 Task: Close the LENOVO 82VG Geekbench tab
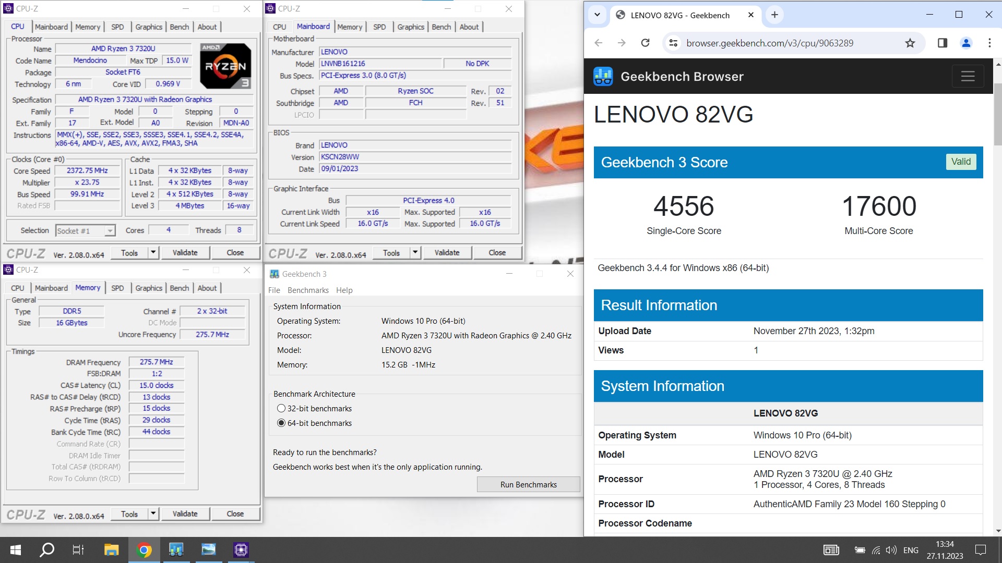tap(751, 15)
